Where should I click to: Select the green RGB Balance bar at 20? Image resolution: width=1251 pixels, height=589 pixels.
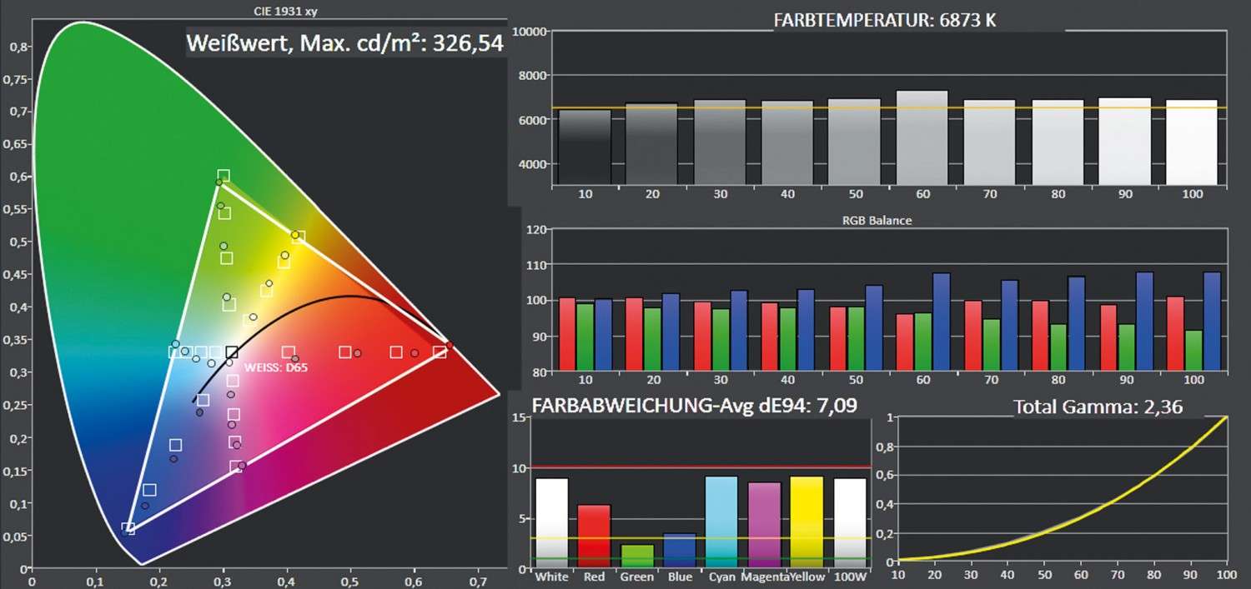[652, 339]
